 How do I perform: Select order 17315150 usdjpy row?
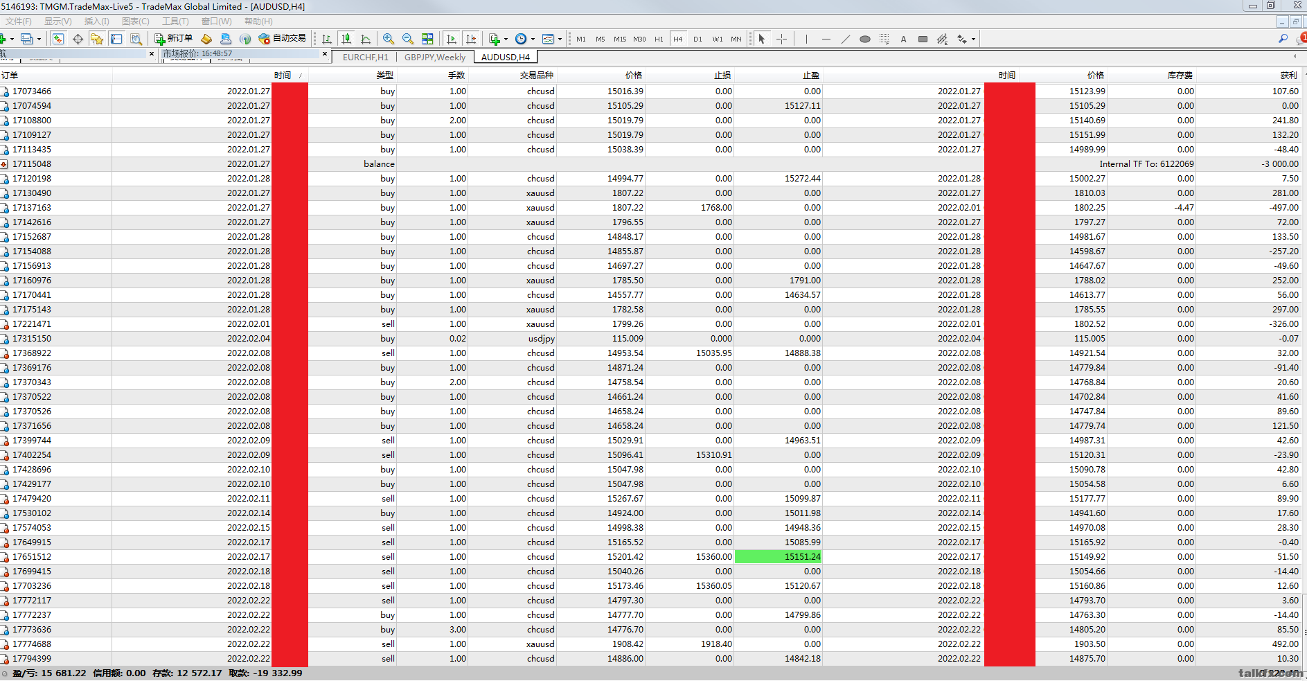(x=650, y=338)
